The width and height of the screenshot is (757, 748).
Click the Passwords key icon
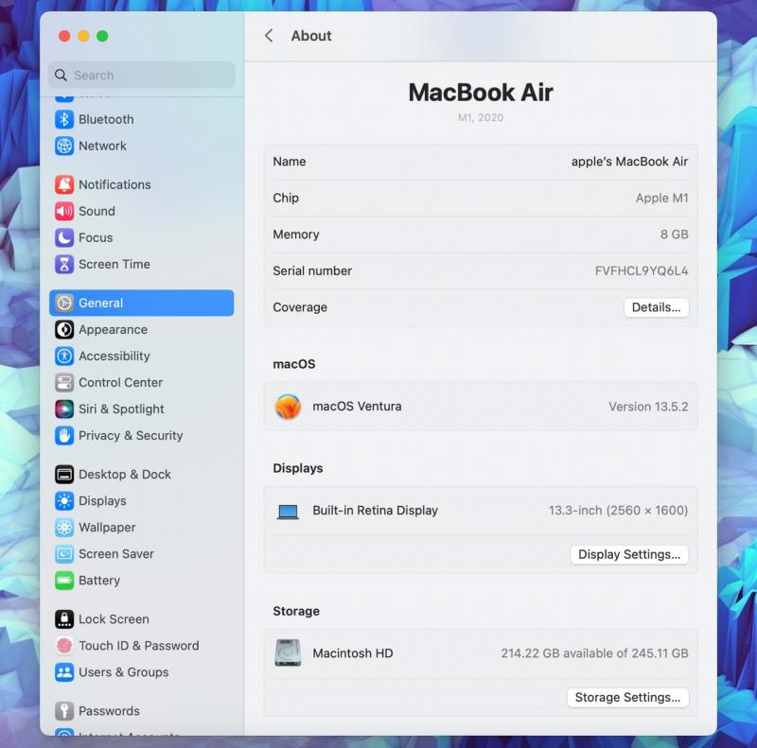[x=64, y=711]
